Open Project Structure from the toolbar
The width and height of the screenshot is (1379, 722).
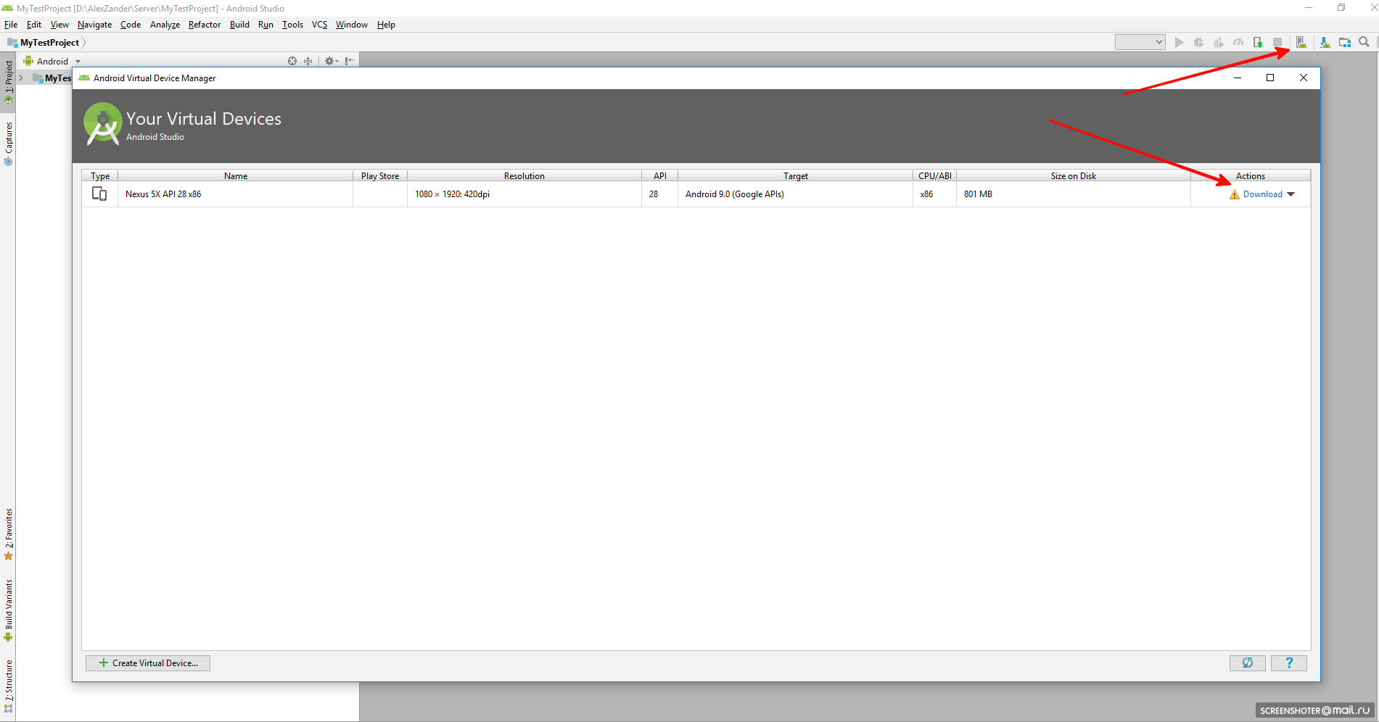[1345, 43]
